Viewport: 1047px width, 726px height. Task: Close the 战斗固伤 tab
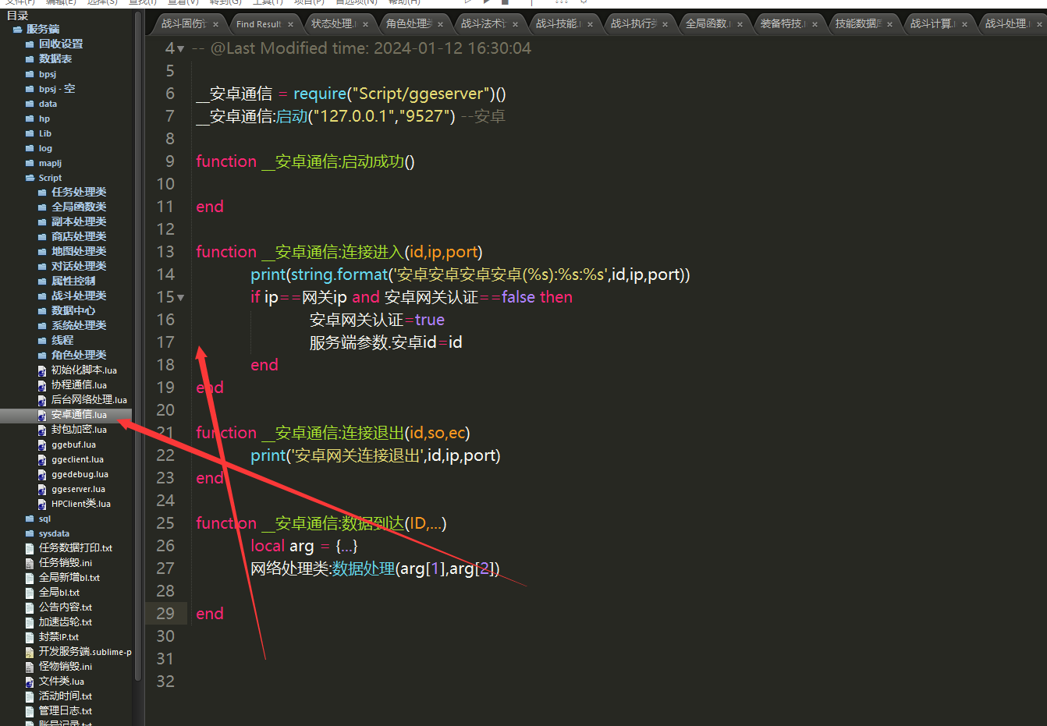[215, 24]
